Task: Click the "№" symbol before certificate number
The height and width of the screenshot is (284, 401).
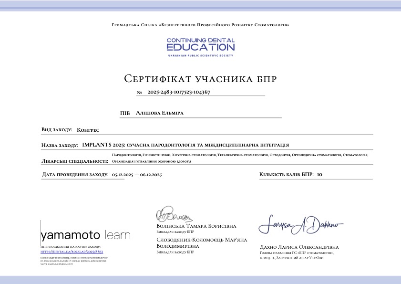Action: (x=139, y=93)
